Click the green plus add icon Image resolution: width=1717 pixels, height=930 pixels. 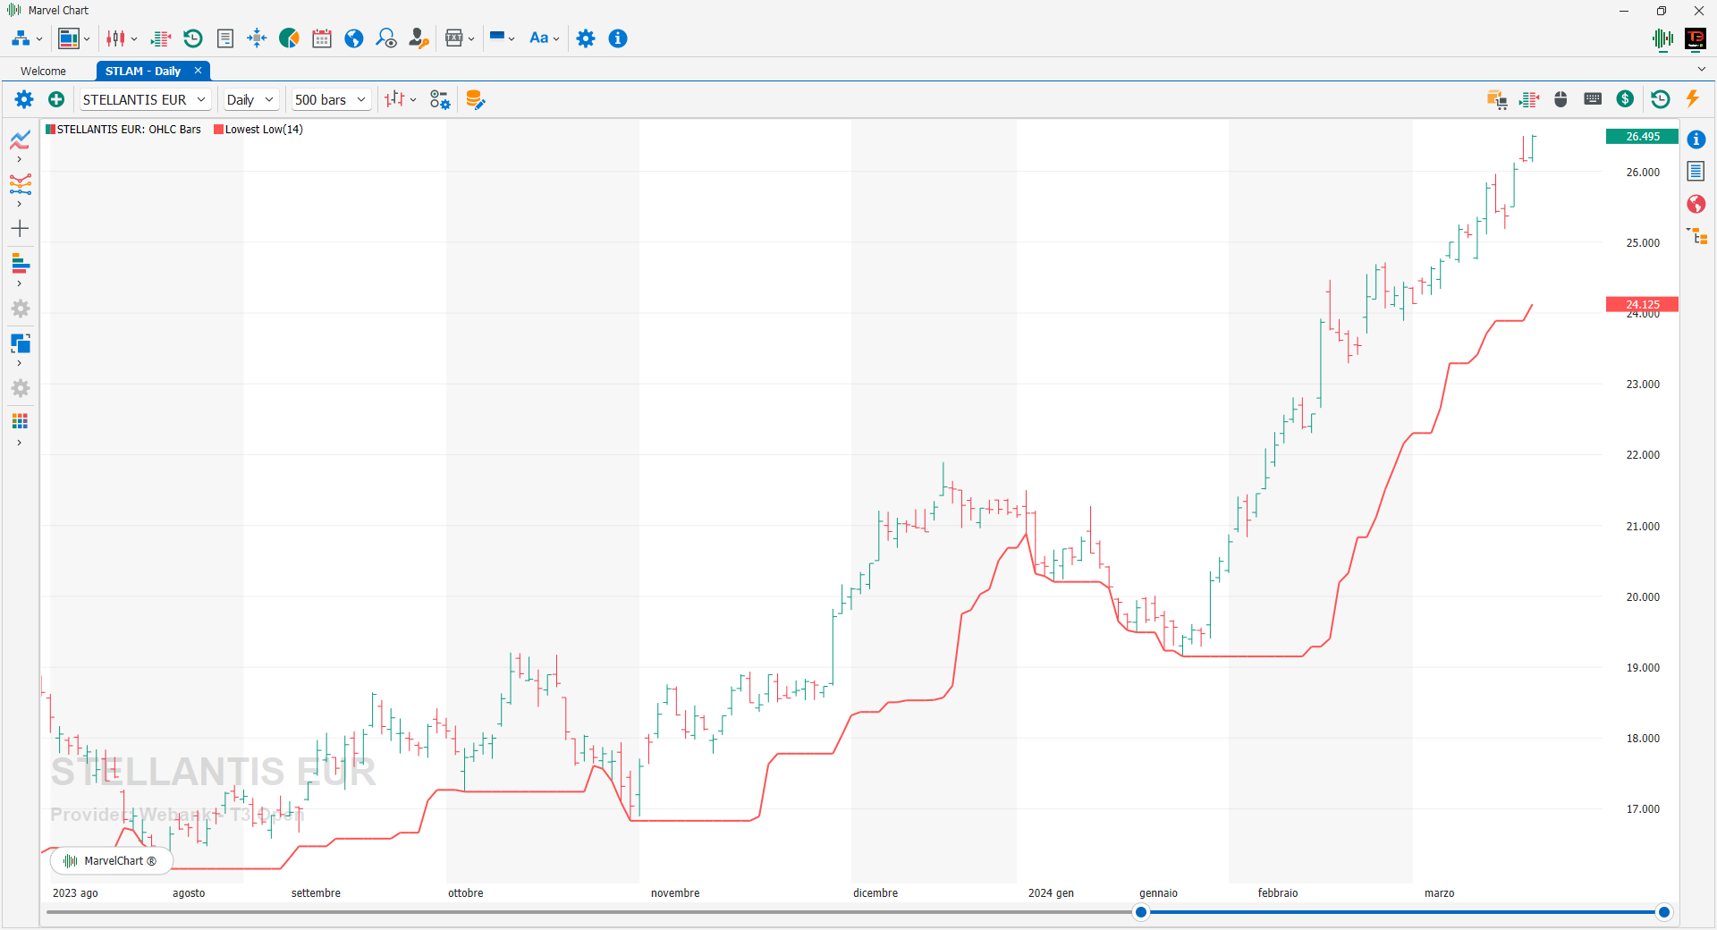click(x=56, y=99)
